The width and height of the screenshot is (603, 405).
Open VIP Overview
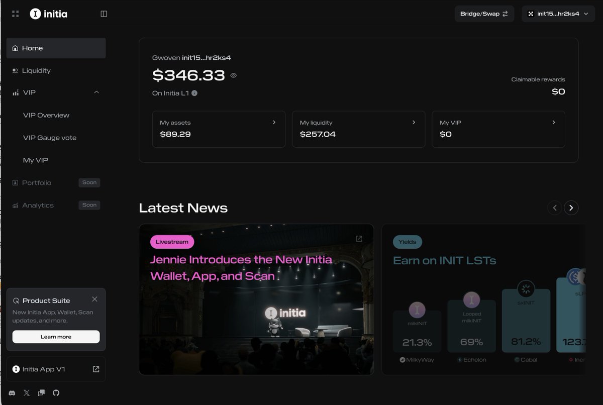pyautogui.click(x=46, y=115)
